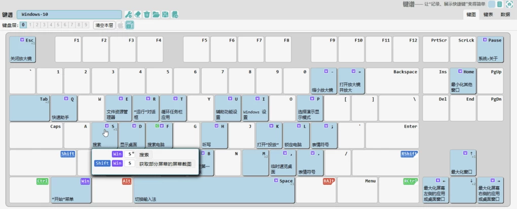The height and width of the screenshot is (209, 517).
Task: Click the floppy disk save icon
Action: pos(165,14)
